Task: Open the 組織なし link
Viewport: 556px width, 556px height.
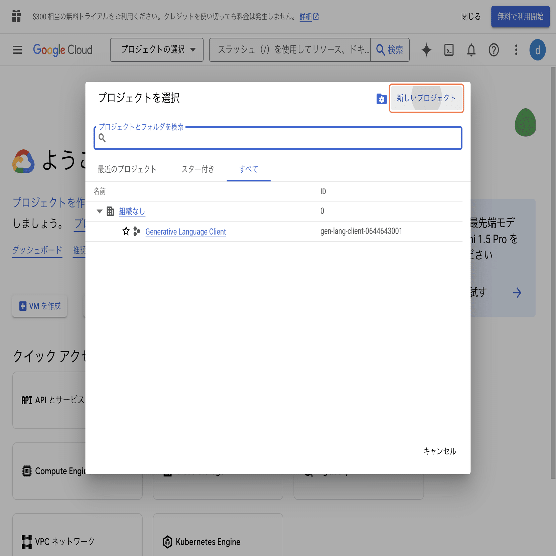Action: pyautogui.click(x=132, y=211)
